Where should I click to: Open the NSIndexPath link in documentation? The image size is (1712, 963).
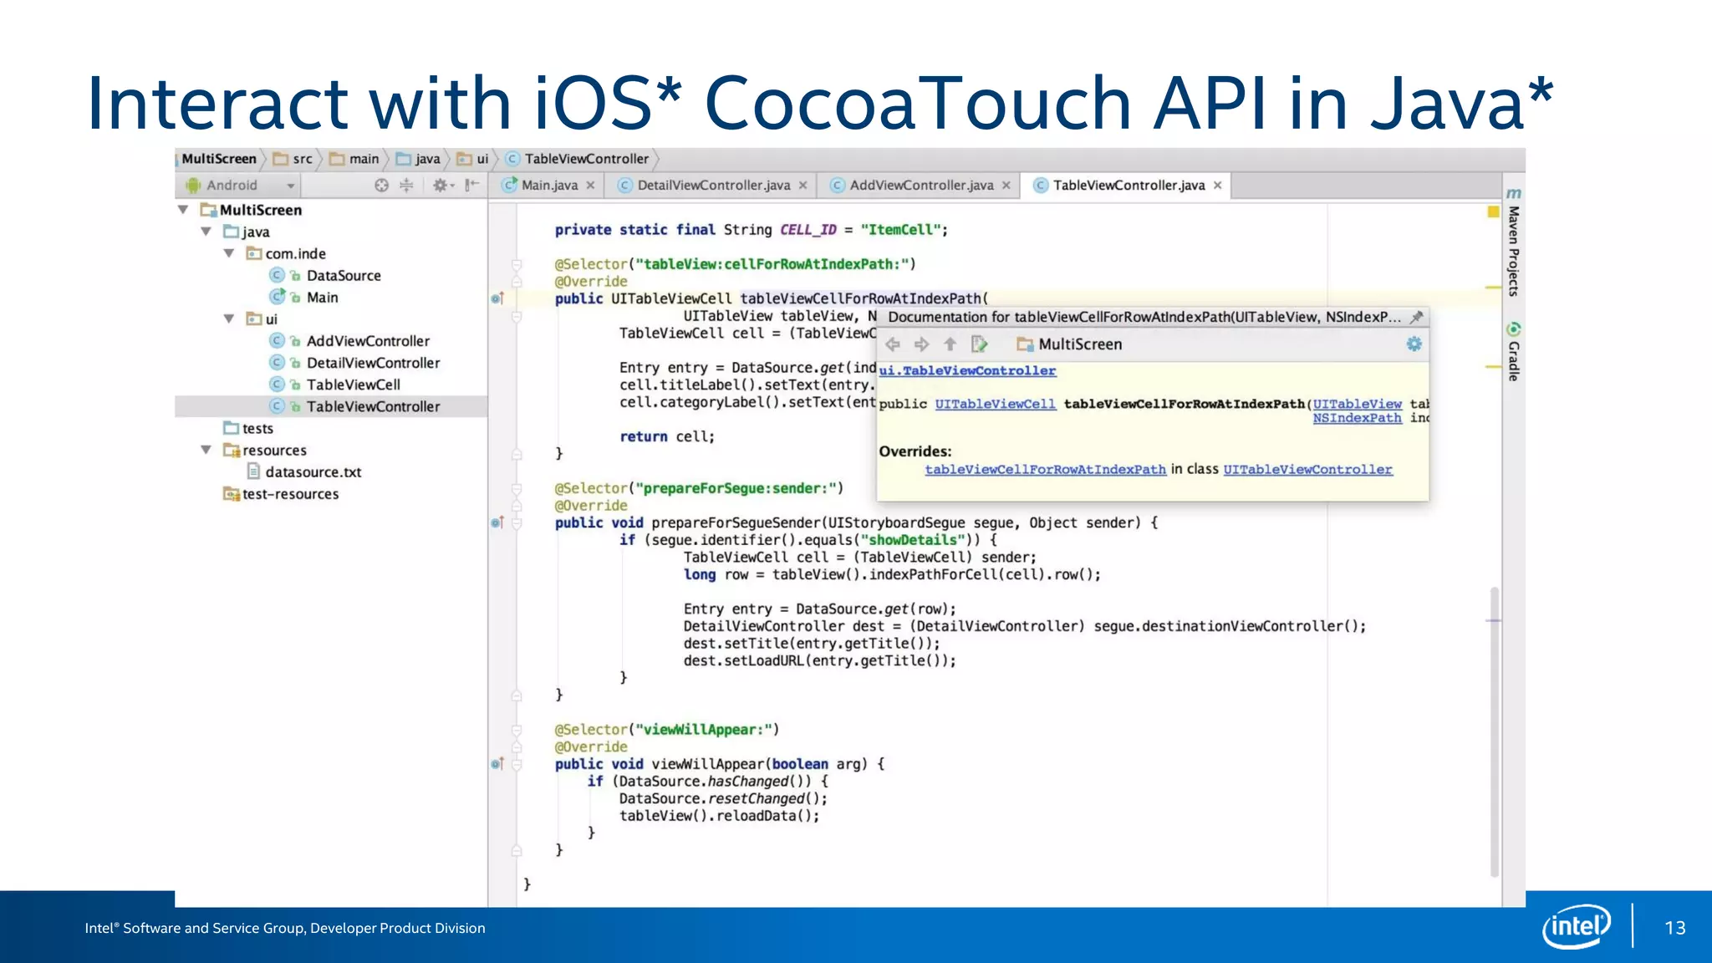1357,418
